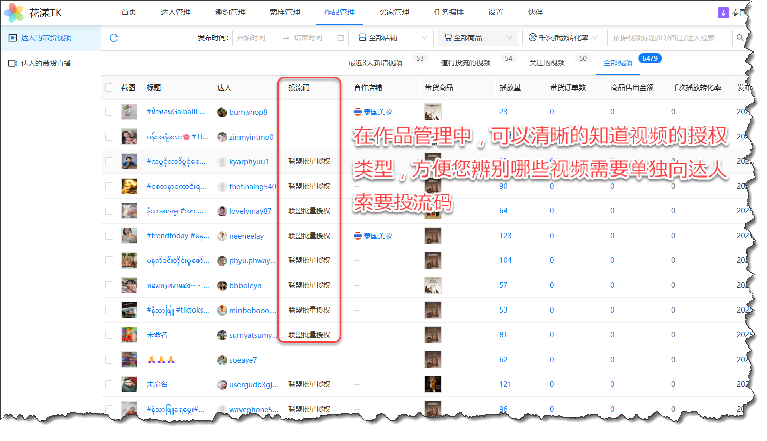Open 达人的带货直播 in the sidebar
767x441 pixels.
coord(45,63)
